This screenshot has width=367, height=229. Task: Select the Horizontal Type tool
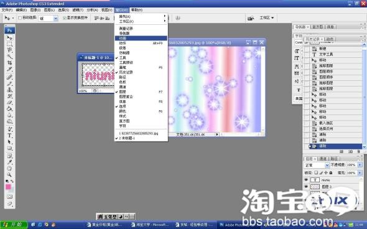click(9, 135)
